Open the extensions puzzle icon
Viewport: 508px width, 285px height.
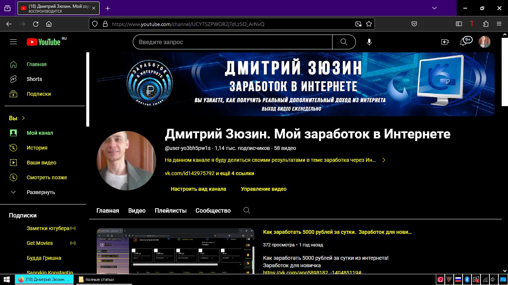coord(486,24)
